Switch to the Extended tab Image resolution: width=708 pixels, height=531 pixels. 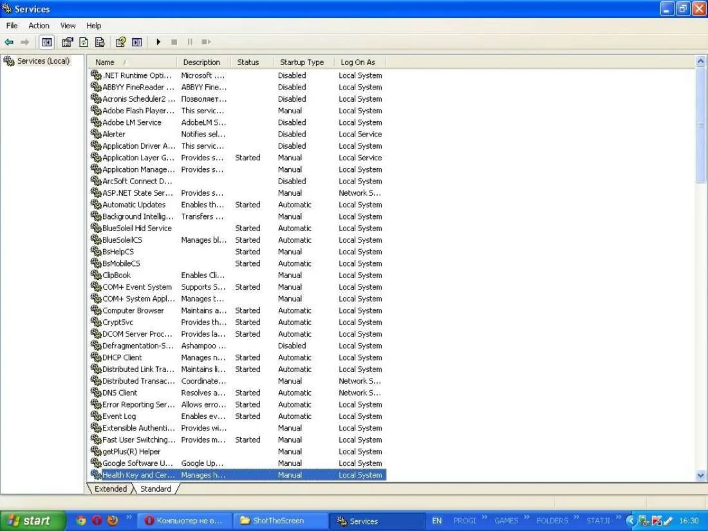(111, 489)
